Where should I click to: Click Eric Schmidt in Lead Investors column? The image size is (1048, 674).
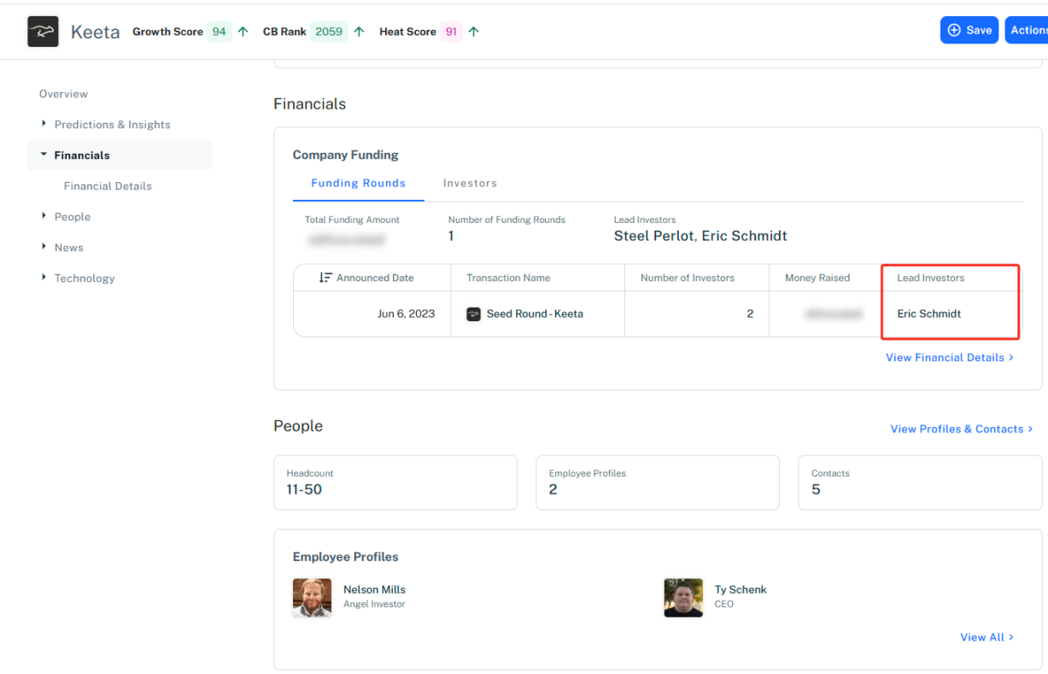(x=928, y=314)
